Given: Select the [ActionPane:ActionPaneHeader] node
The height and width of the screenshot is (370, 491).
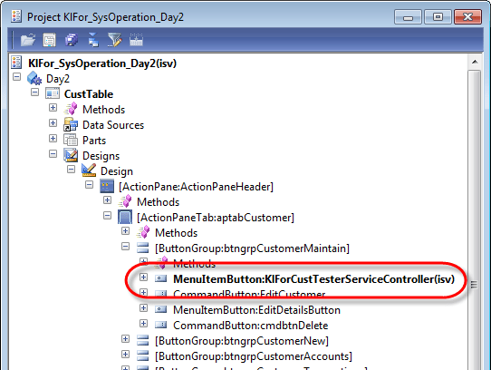Looking at the screenshot, I should pyautogui.click(x=196, y=187).
